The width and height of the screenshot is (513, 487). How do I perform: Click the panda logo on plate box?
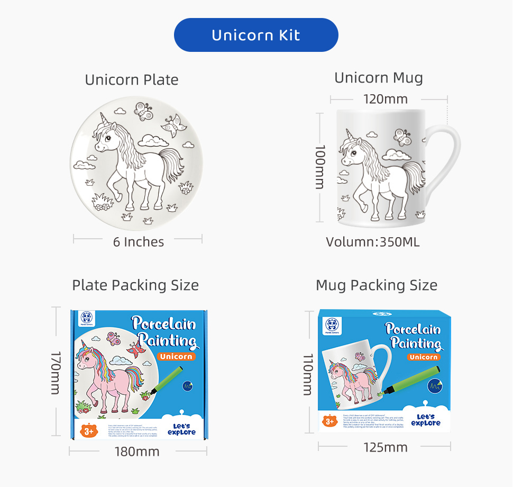click(x=87, y=318)
